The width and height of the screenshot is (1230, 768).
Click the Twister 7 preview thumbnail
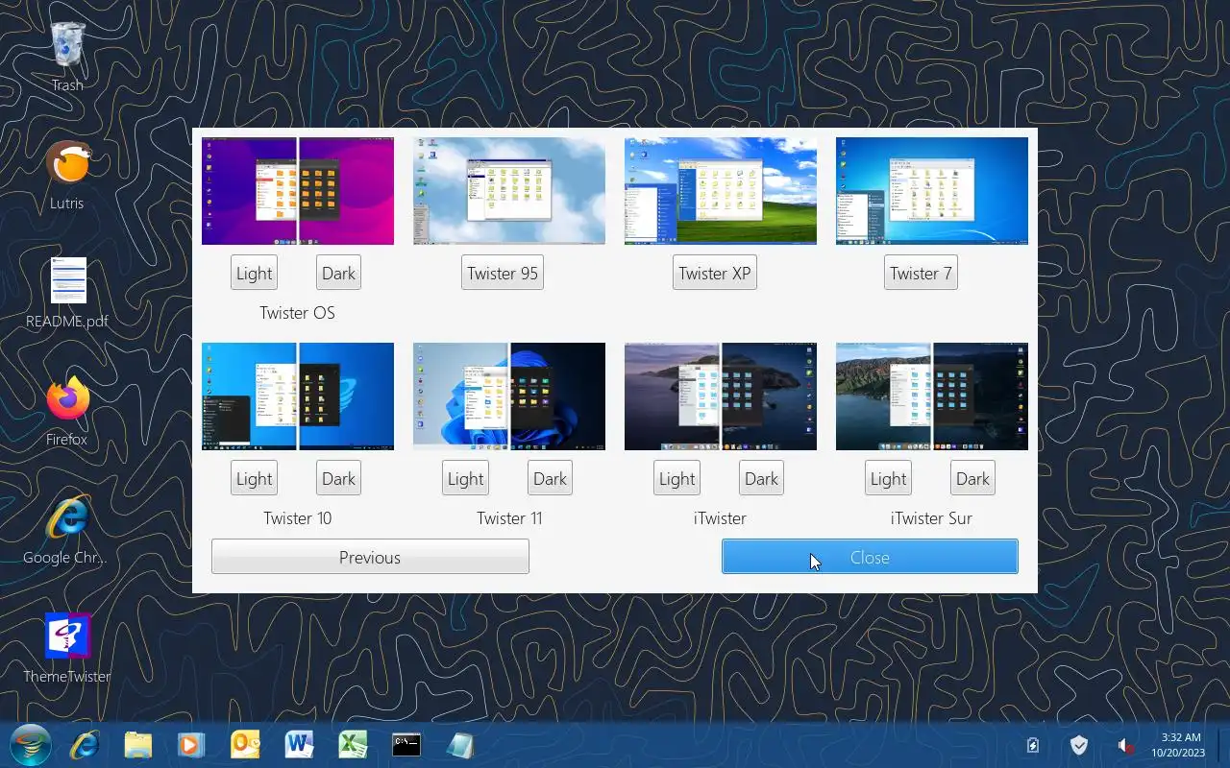pyautogui.click(x=932, y=191)
